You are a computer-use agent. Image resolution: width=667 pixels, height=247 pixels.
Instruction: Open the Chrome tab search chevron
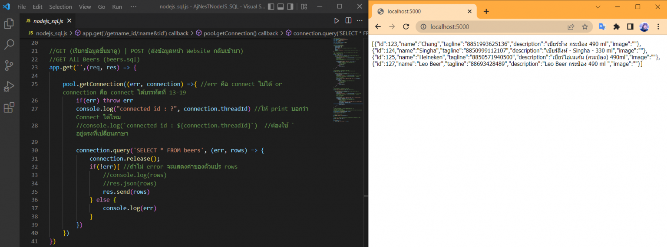click(x=598, y=7)
